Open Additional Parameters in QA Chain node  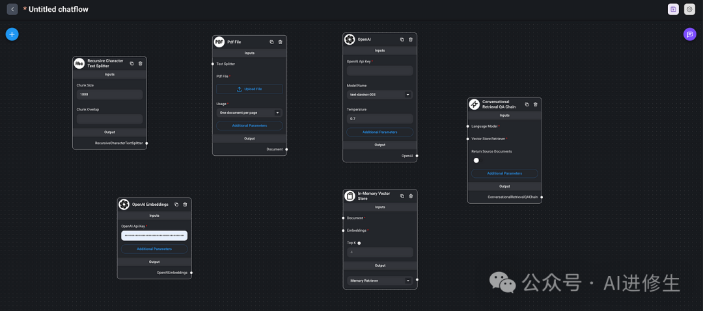pyautogui.click(x=504, y=173)
